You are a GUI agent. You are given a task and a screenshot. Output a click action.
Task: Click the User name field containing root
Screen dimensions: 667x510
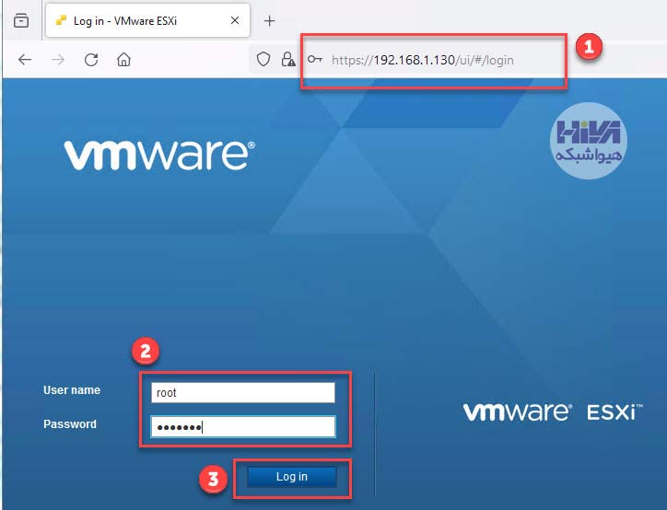tap(243, 392)
